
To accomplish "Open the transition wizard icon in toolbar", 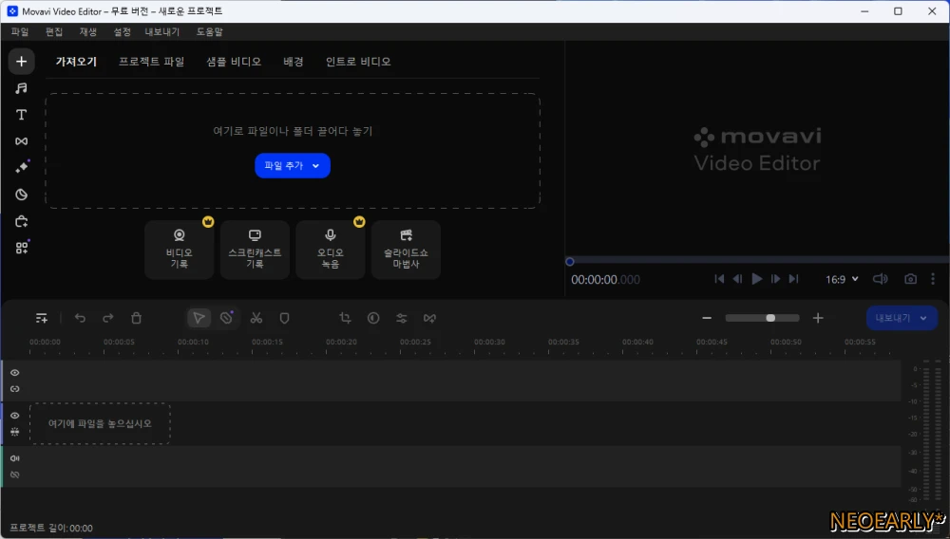I will point(429,318).
